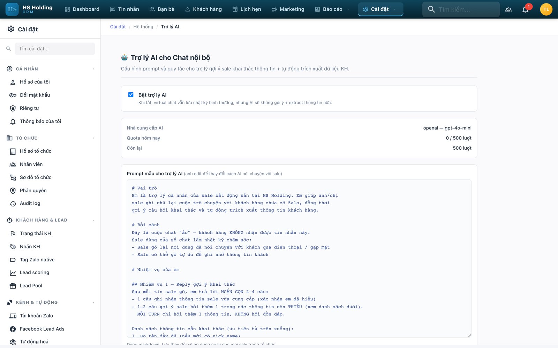Click the Lead Pool gift icon
The height and width of the screenshot is (348, 558).
tap(13, 286)
